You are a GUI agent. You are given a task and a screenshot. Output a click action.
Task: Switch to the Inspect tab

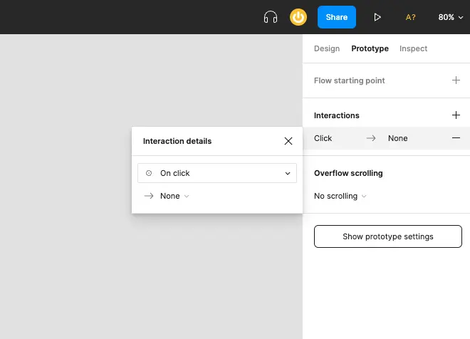(413, 48)
